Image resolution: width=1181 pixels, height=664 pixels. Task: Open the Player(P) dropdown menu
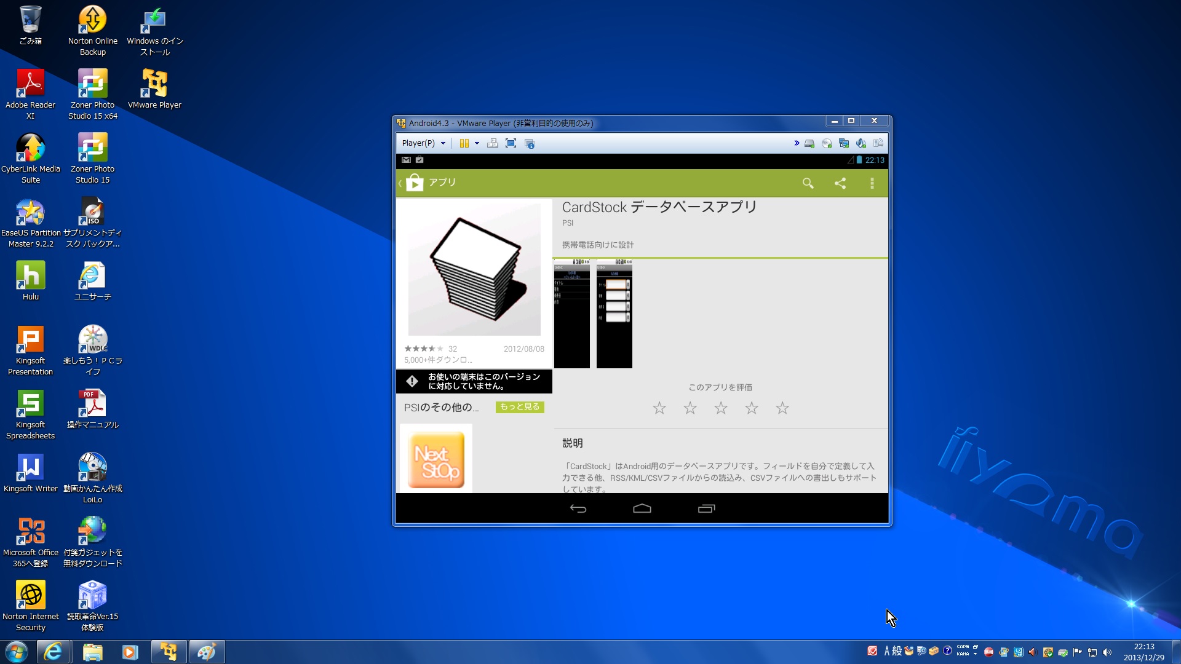coord(423,143)
